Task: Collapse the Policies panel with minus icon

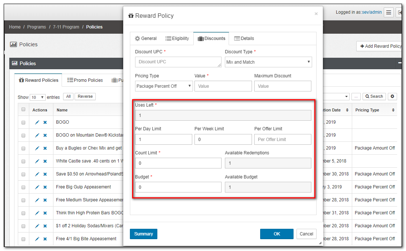Action: tap(400, 63)
